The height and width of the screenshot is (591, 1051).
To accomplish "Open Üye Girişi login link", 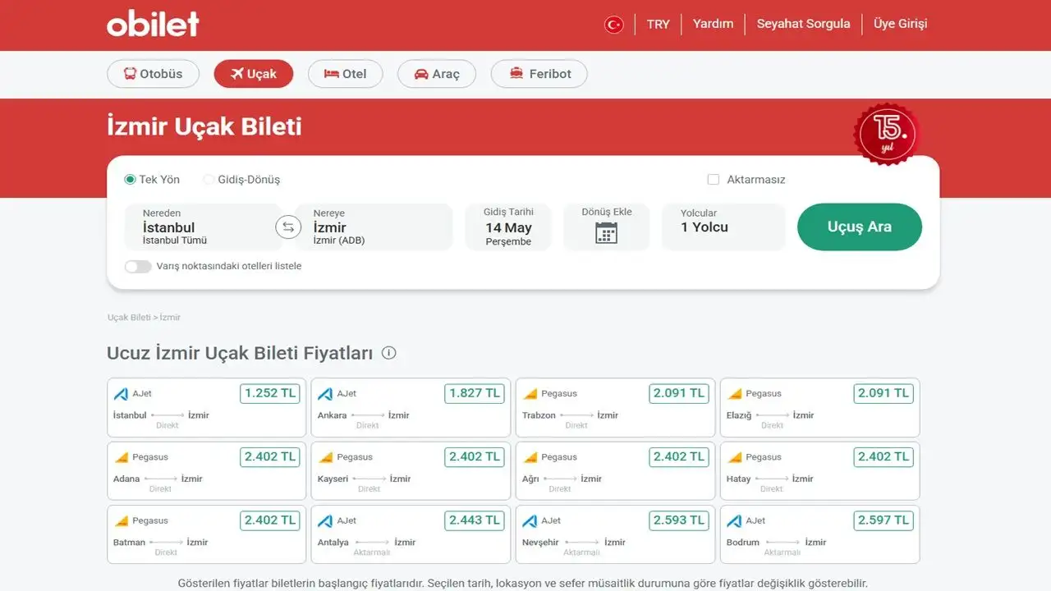I will [900, 24].
